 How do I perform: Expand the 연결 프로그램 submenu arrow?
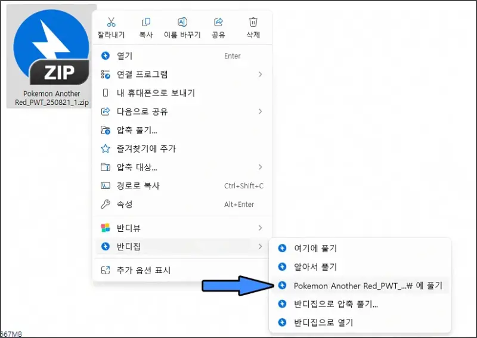pyautogui.click(x=260, y=75)
